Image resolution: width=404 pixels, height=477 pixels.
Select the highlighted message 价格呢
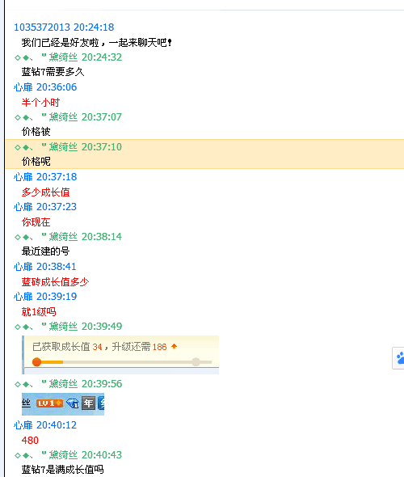tap(36, 162)
